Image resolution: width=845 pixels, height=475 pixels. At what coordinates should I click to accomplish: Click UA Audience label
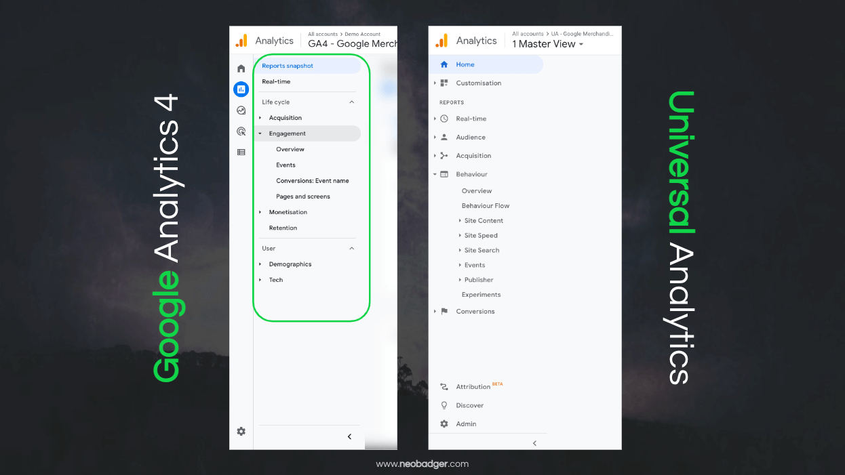click(471, 137)
